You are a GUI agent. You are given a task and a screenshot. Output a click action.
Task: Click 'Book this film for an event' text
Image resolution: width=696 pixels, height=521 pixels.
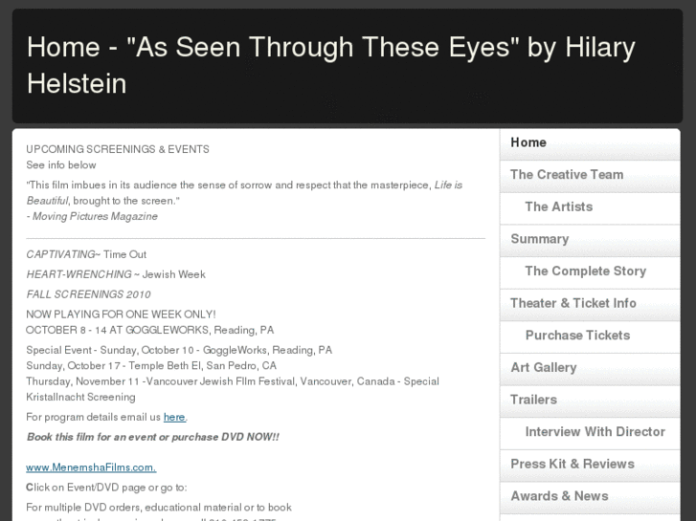pos(152,437)
